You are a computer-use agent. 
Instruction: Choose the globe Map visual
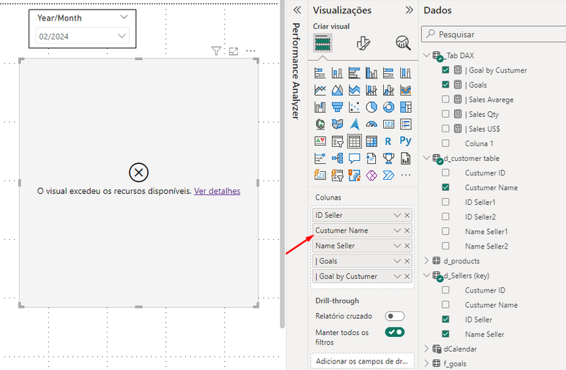click(320, 124)
